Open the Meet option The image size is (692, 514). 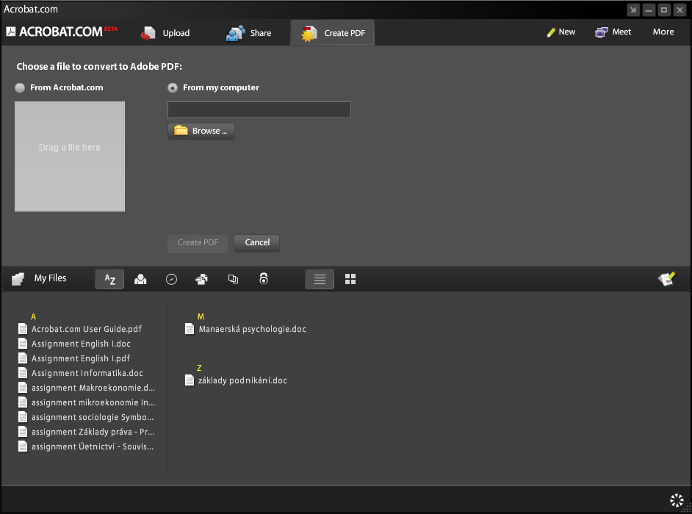coord(613,32)
